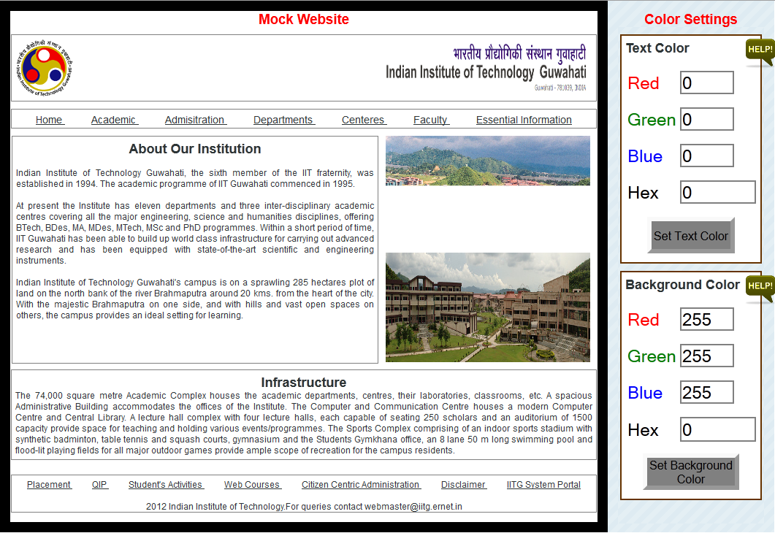
Task: Open the Disclaimer footer link
Action: (x=464, y=485)
